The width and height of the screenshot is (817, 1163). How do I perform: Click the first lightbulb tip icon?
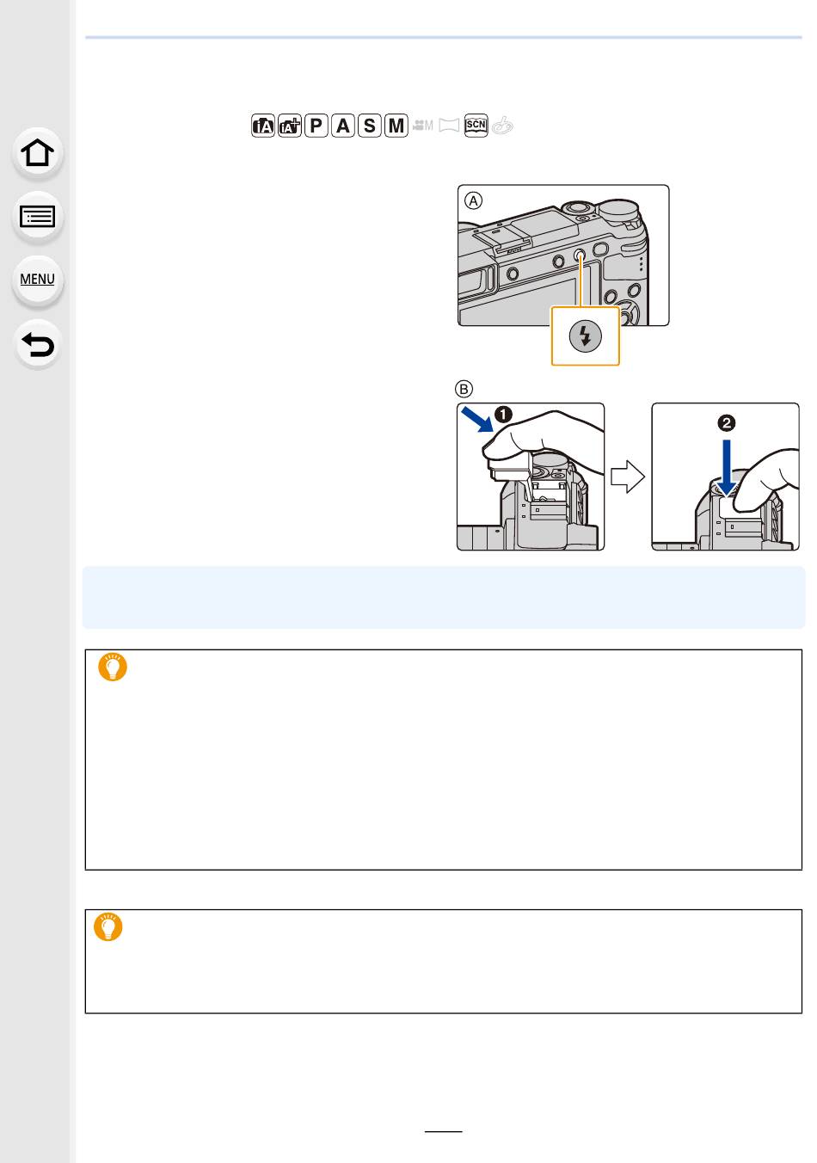[113, 668]
